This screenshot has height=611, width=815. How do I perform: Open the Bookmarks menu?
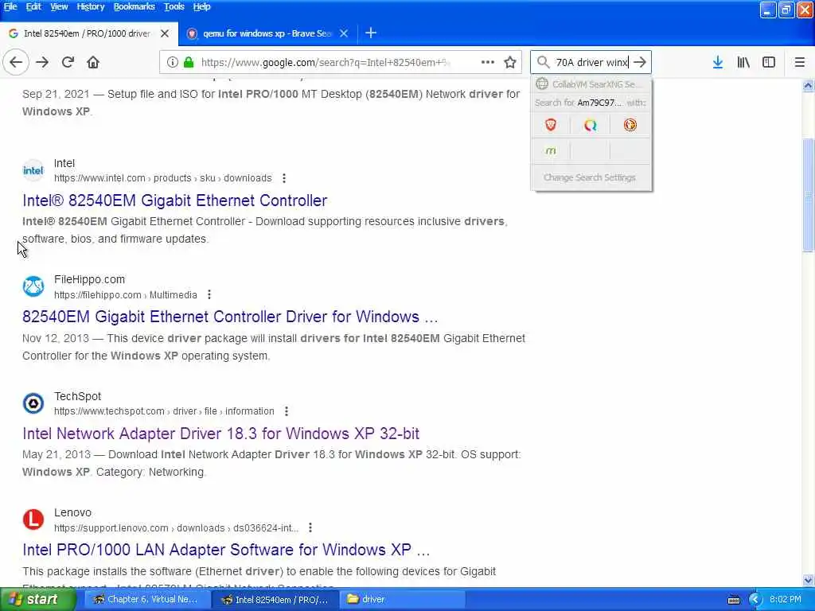click(134, 6)
